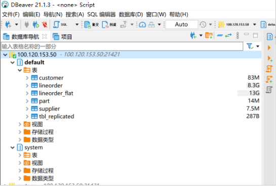Minimize the navigator panel

pos(247,34)
